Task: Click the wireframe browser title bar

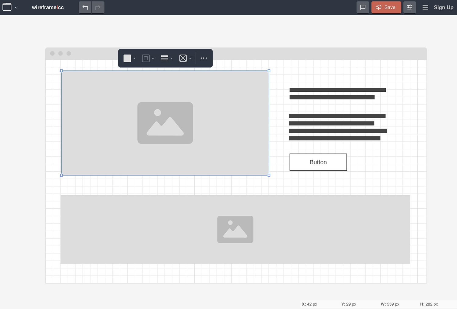Action: coord(236,54)
